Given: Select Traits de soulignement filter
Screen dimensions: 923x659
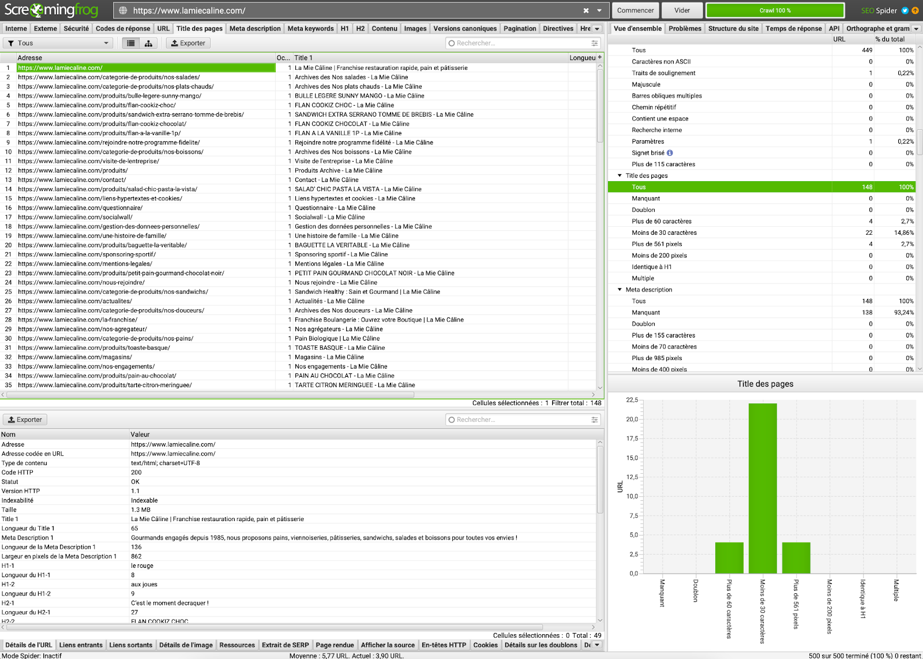Looking at the screenshot, I should point(761,73).
